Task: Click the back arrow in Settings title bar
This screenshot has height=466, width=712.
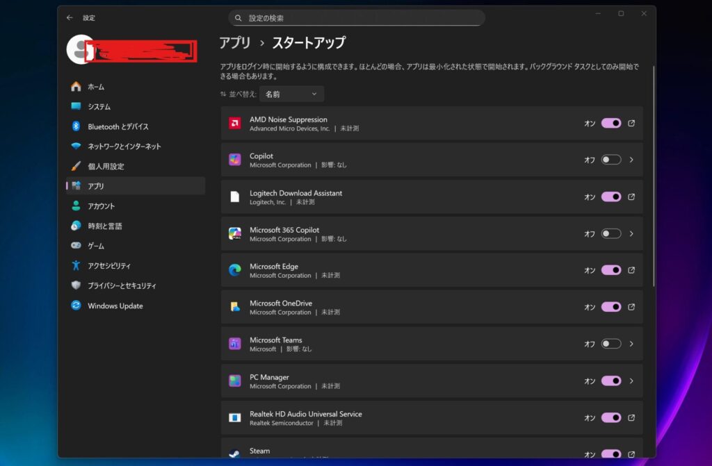Action: [70, 17]
